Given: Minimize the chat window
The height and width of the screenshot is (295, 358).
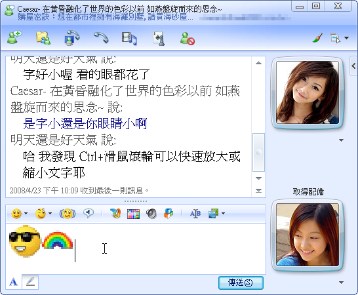Looking at the screenshot, I should [x=300, y=7].
